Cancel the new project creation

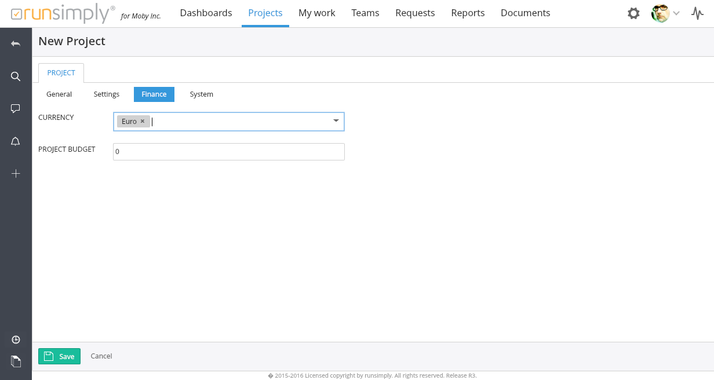tap(101, 356)
